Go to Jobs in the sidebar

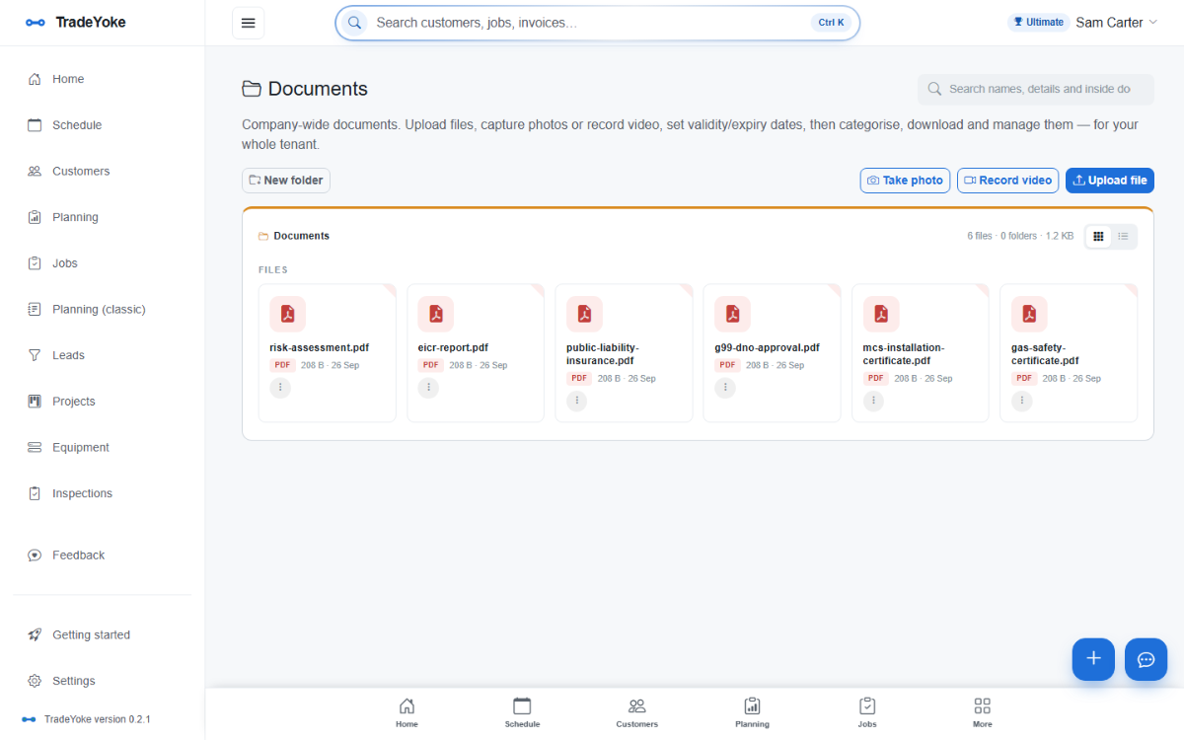point(103,263)
